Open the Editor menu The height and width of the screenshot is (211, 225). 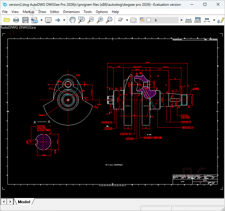55,12
